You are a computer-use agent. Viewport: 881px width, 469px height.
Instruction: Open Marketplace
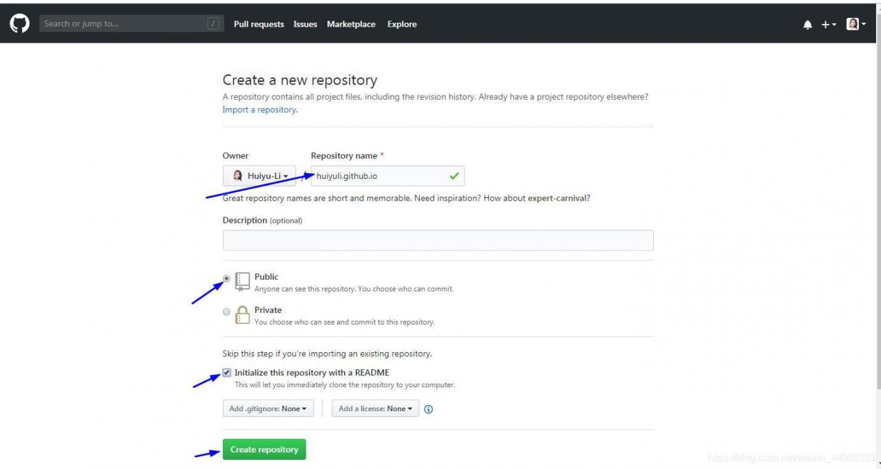[351, 24]
